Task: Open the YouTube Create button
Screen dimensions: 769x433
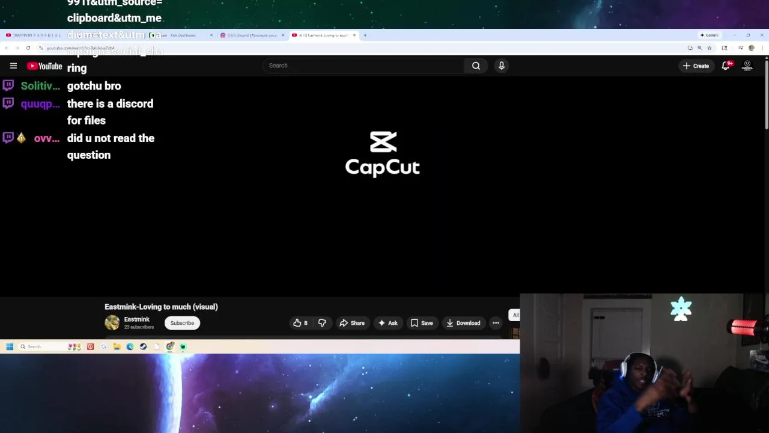Action: [x=696, y=66]
